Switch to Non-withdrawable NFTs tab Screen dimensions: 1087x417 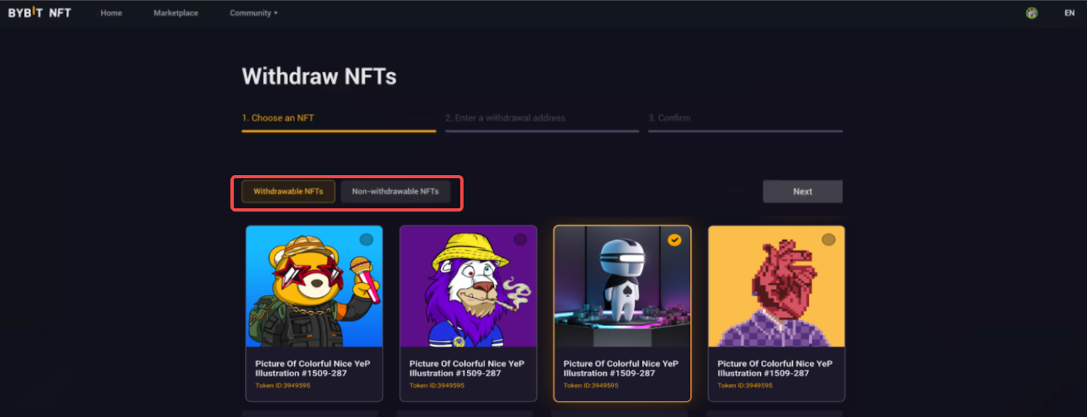pos(395,191)
